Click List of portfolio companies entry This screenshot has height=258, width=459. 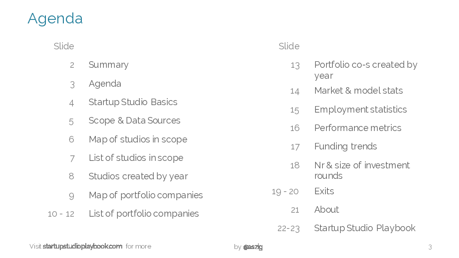[x=144, y=214]
